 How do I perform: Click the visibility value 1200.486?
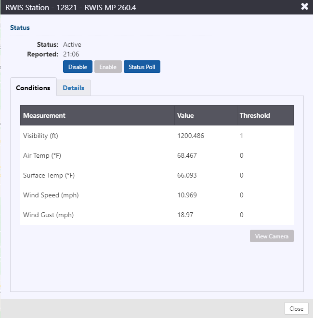pos(191,136)
